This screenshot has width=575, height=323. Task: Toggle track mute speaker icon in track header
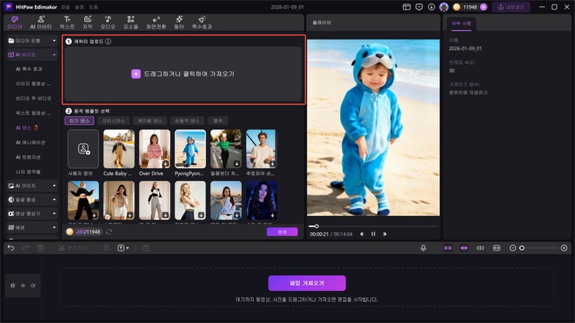32,285
